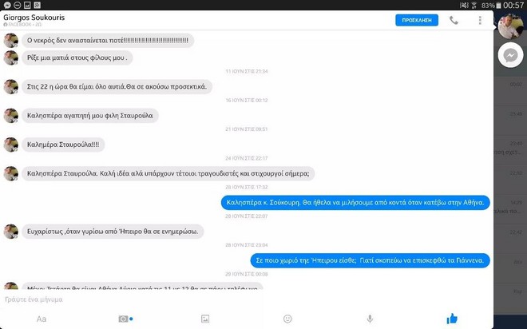Open the camera to take a photo
Screen dimensions: 527x329
pos(123,319)
